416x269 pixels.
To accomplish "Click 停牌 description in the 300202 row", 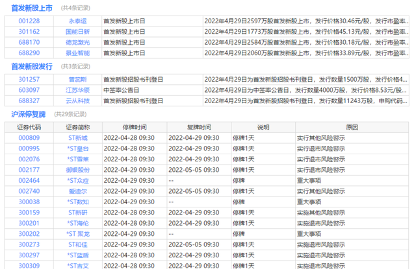I will 239,234.
